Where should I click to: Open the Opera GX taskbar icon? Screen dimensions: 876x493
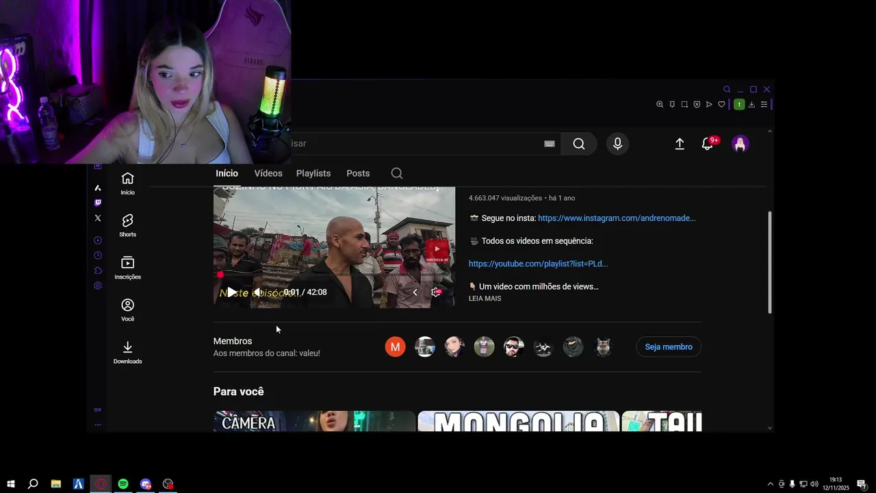pyautogui.click(x=101, y=484)
